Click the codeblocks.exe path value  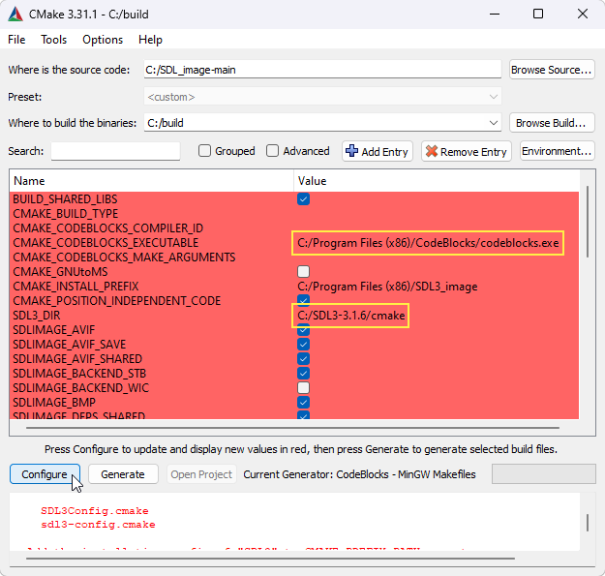tap(428, 243)
